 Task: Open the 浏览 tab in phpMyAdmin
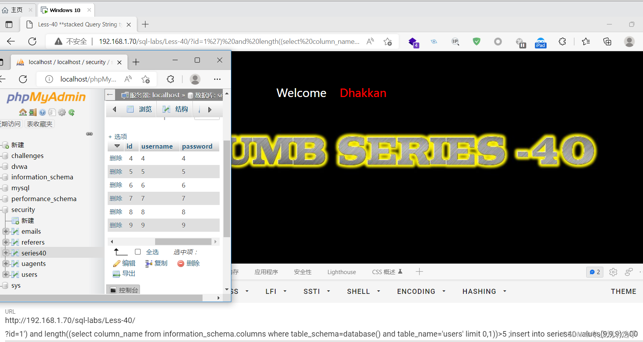pos(140,109)
